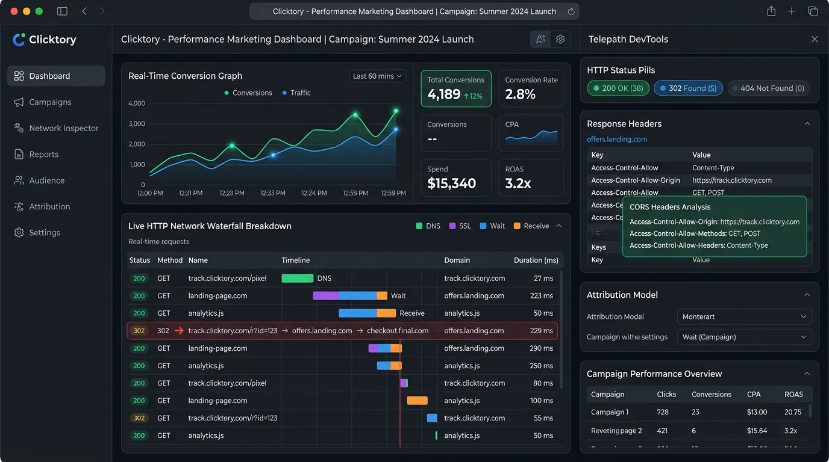The height and width of the screenshot is (462, 829).
Task: Go back with the browser arrow
Action: point(84,11)
